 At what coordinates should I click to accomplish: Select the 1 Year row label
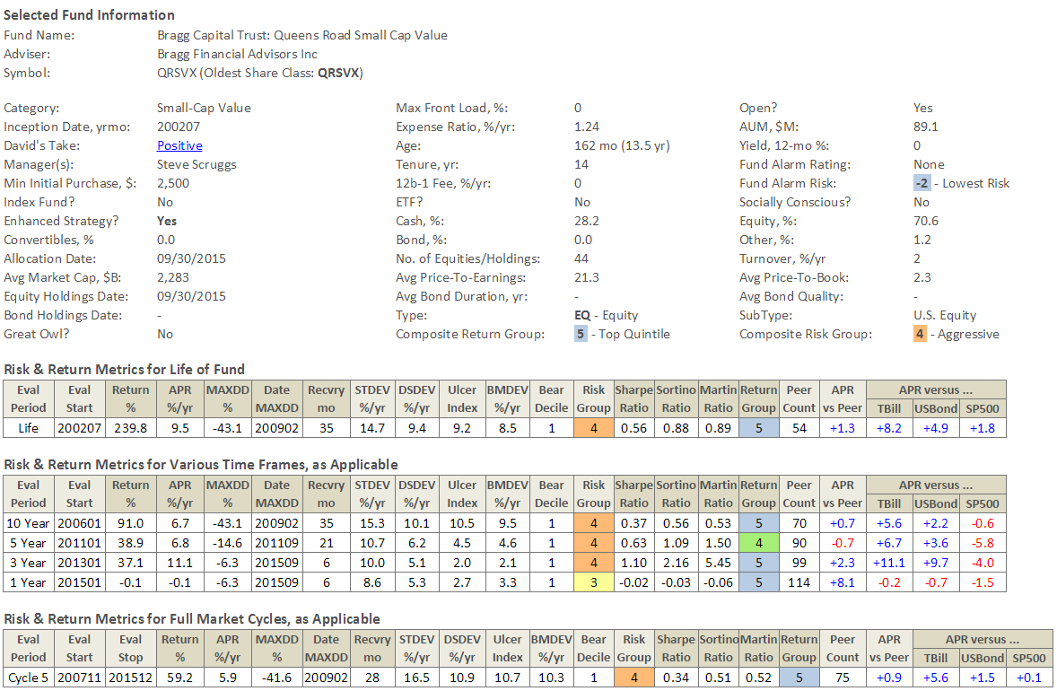(x=29, y=583)
